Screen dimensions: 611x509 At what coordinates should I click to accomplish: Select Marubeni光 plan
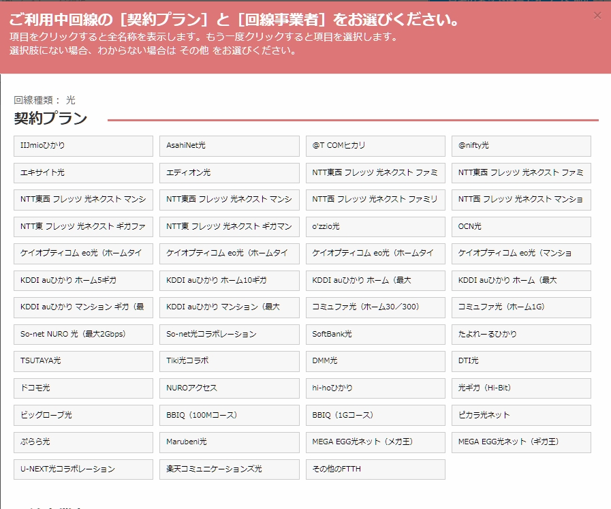229,442
